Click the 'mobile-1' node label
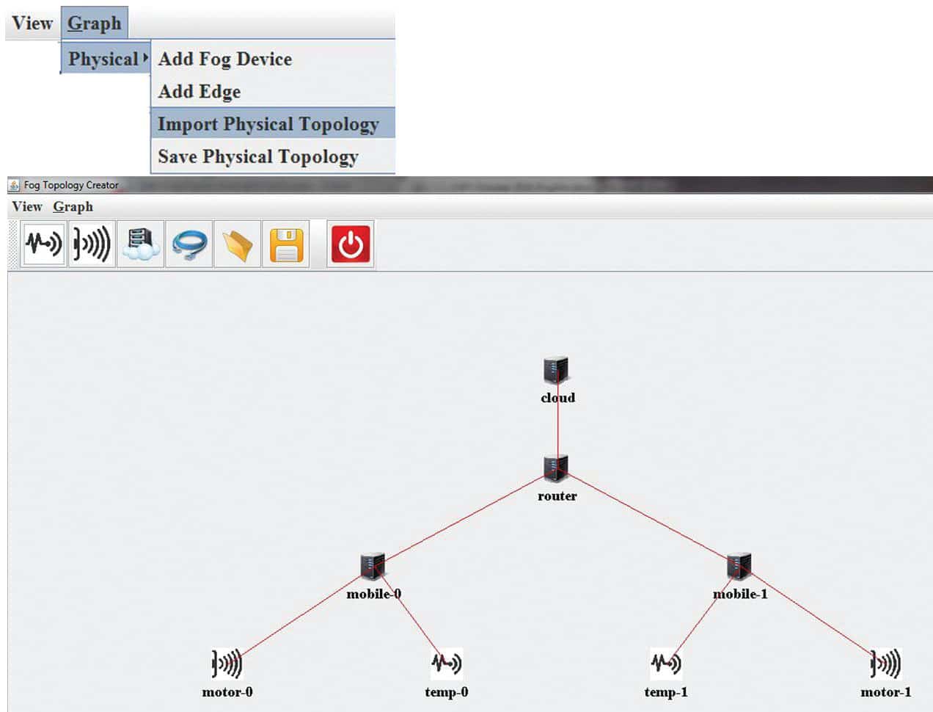This screenshot has height=712, width=933. pyautogui.click(x=740, y=595)
